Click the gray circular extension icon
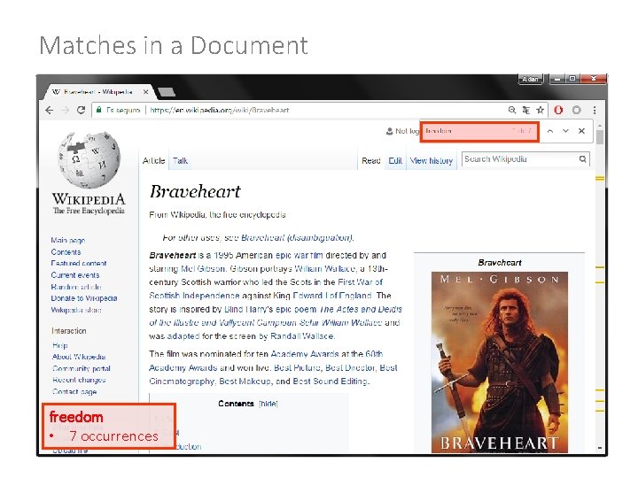Viewport: 638px width, 478px height. click(577, 110)
